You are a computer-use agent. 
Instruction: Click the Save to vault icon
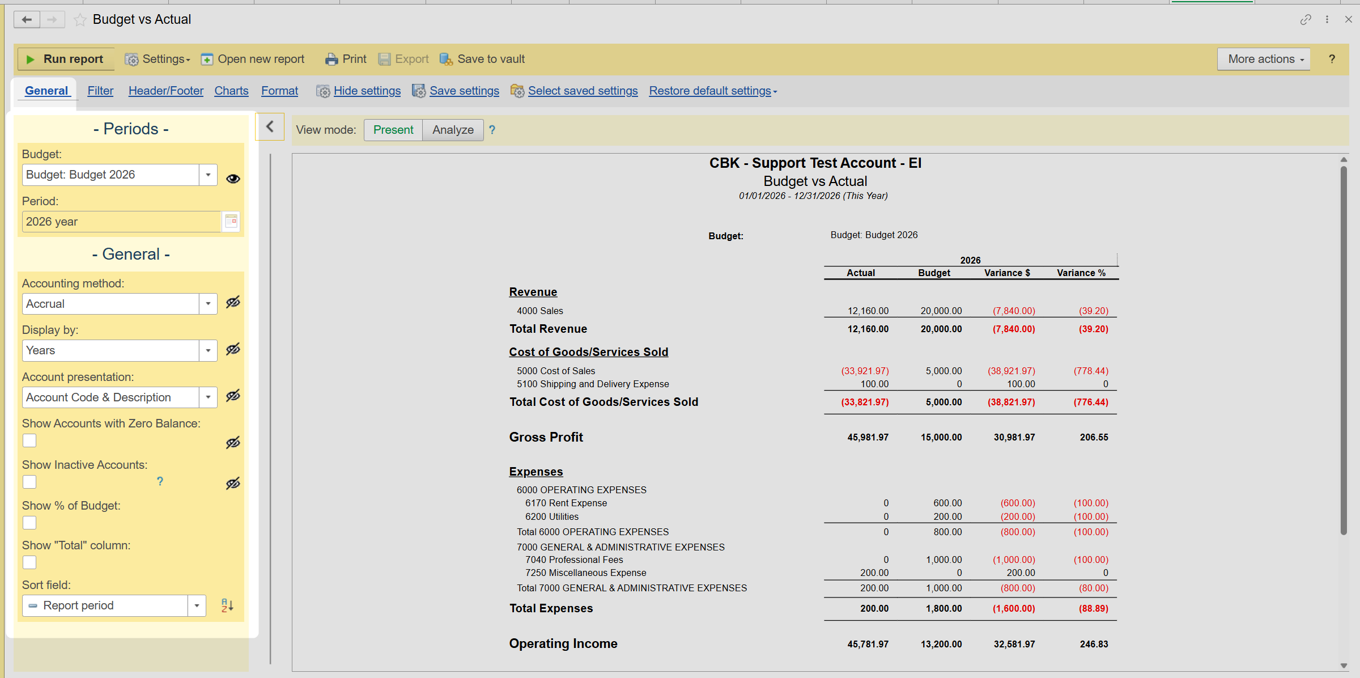pyautogui.click(x=446, y=60)
